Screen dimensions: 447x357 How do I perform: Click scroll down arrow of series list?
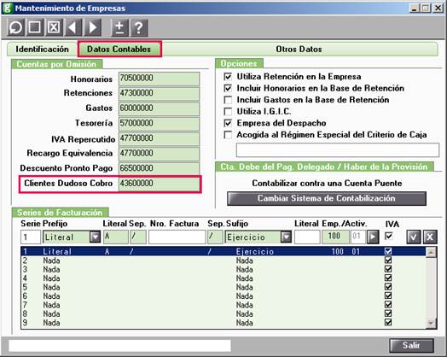[431, 323]
